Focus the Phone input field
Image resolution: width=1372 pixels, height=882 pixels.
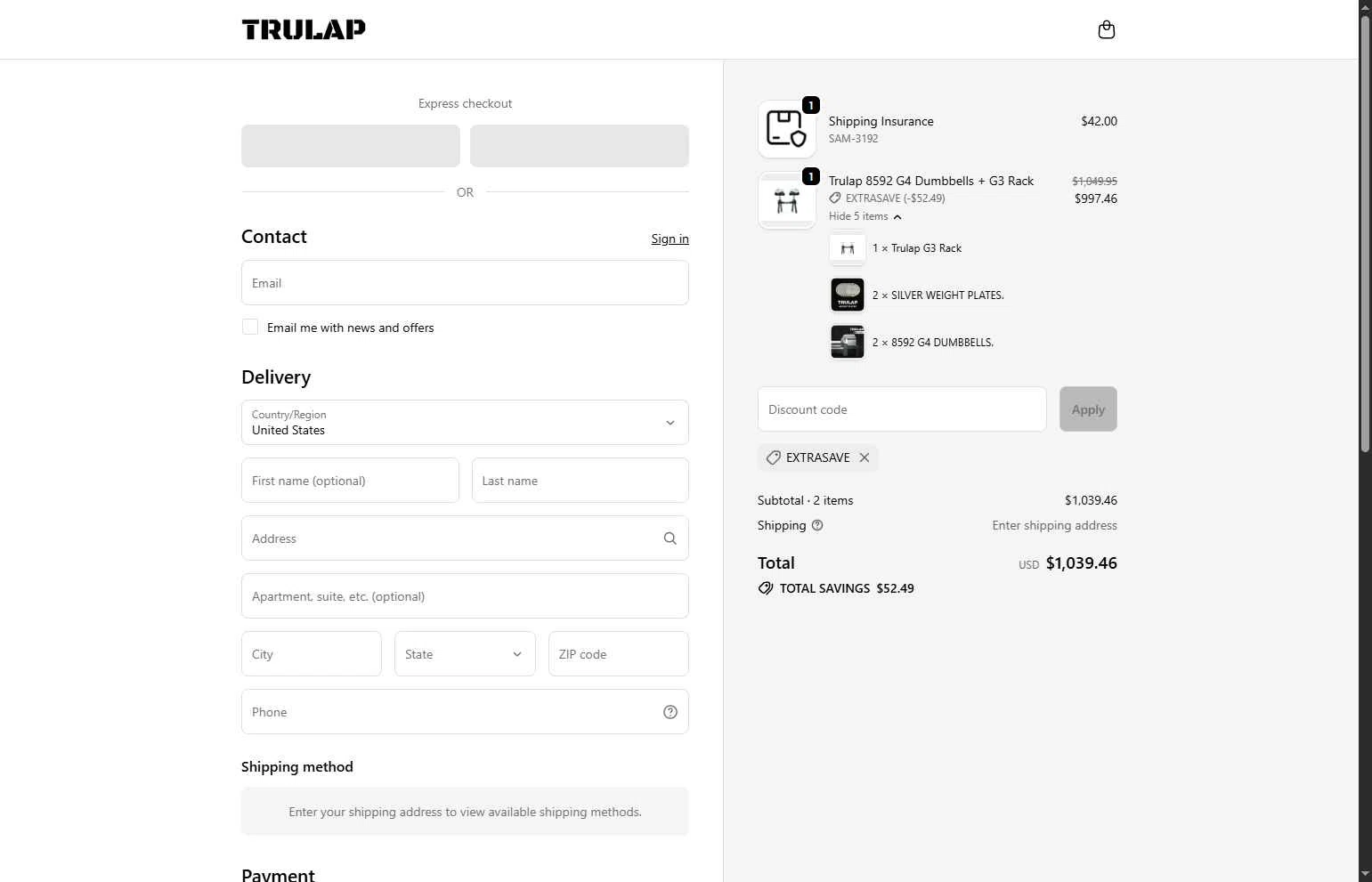pos(465,712)
